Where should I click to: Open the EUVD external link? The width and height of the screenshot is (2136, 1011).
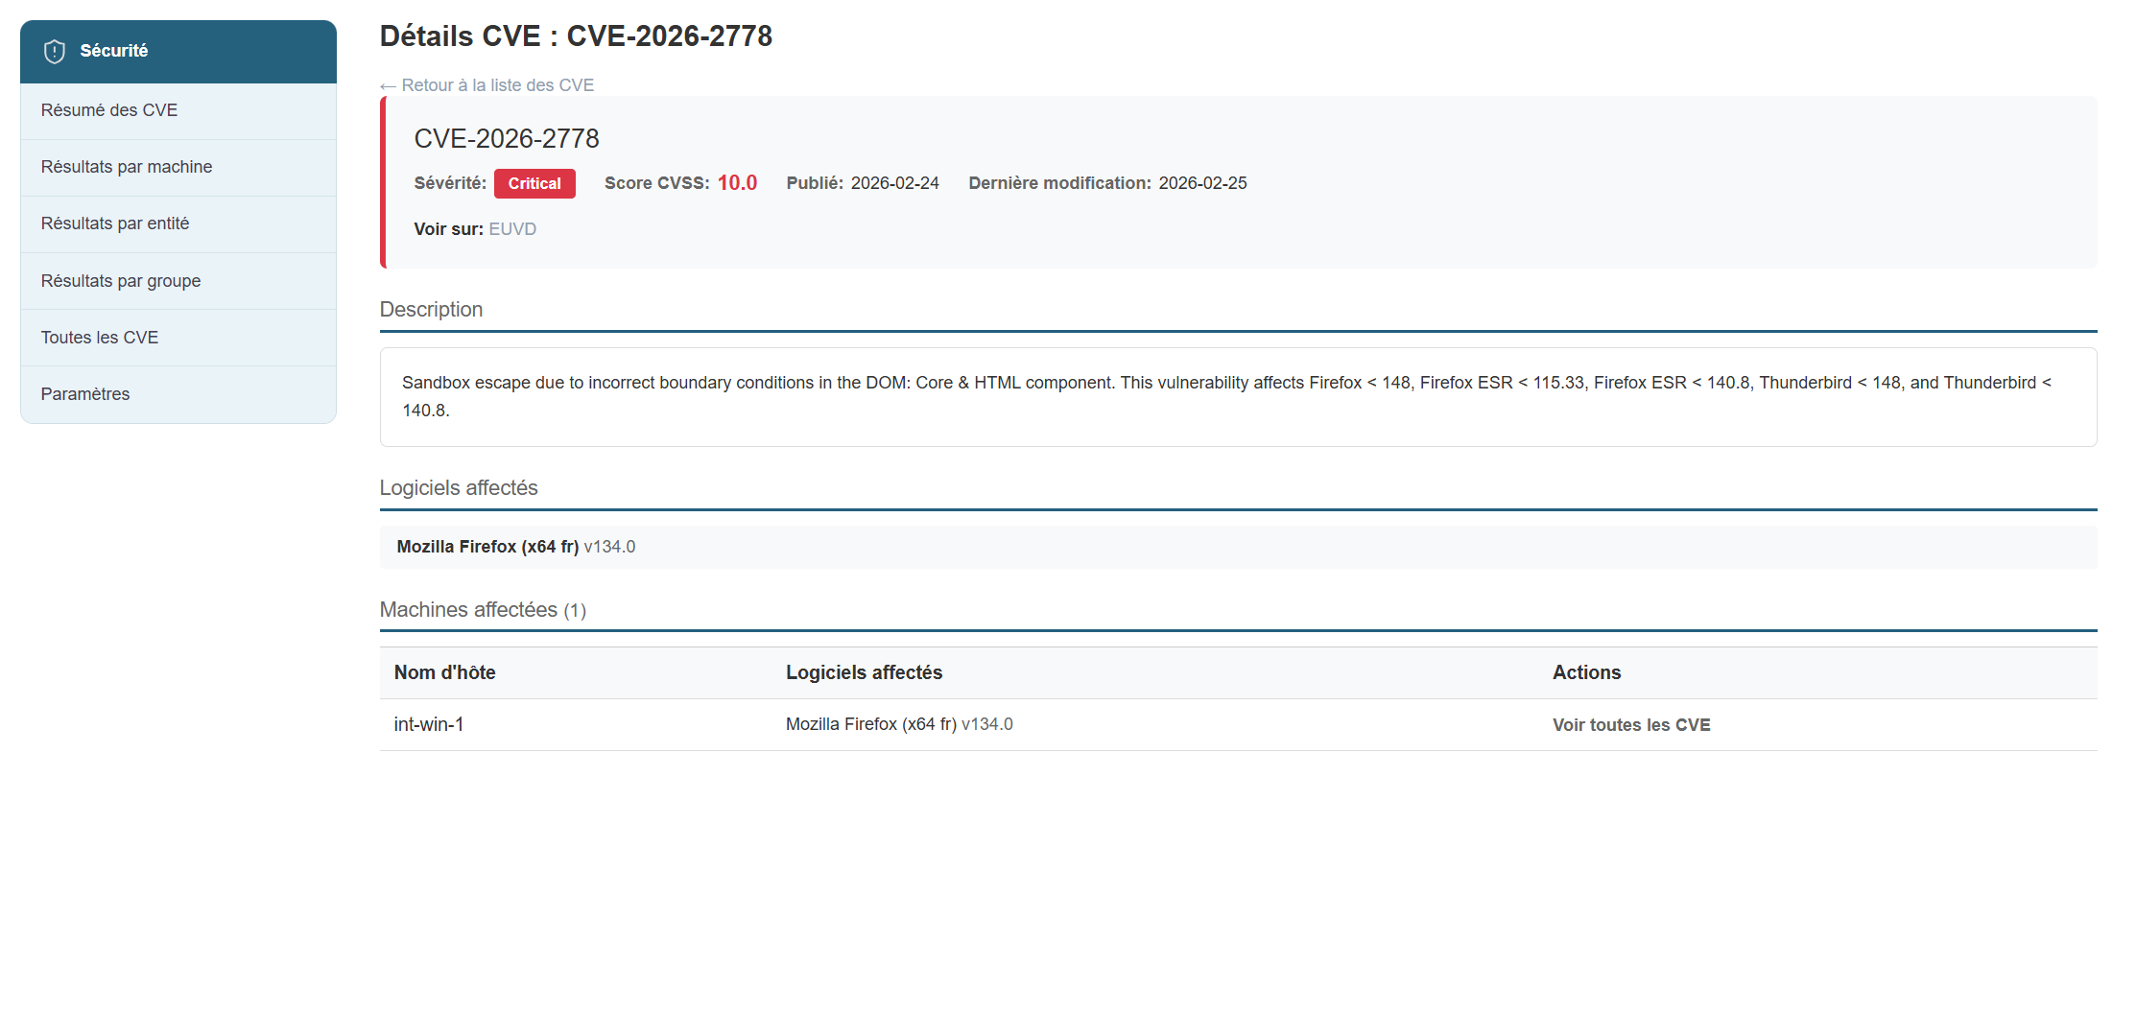pos(512,229)
